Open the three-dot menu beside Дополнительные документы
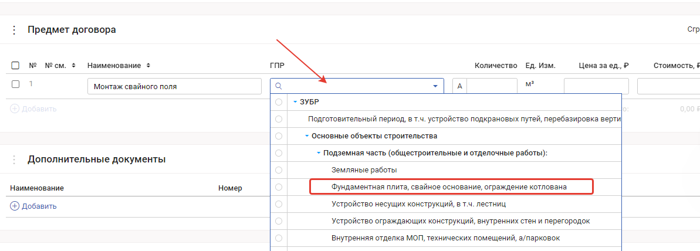 click(x=15, y=160)
